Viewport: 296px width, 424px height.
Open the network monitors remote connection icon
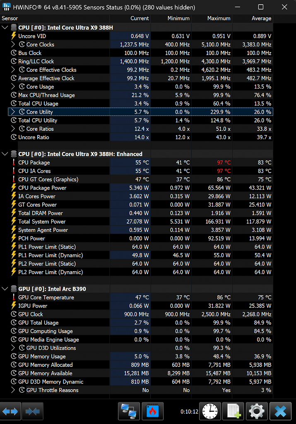(x=129, y=411)
